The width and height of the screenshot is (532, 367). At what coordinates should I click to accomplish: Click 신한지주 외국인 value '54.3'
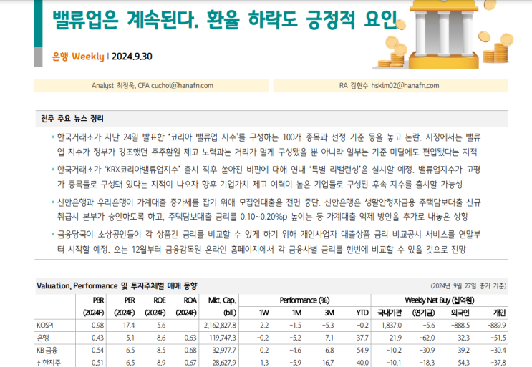pyautogui.click(x=464, y=363)
